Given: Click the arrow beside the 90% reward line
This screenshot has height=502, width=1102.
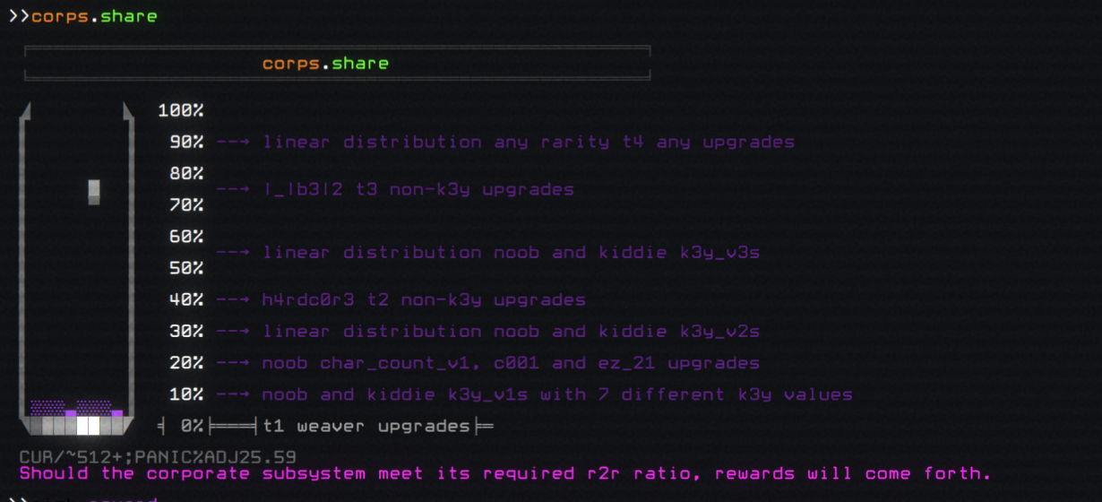Looking at the screenshot, I should pos(233,143).
